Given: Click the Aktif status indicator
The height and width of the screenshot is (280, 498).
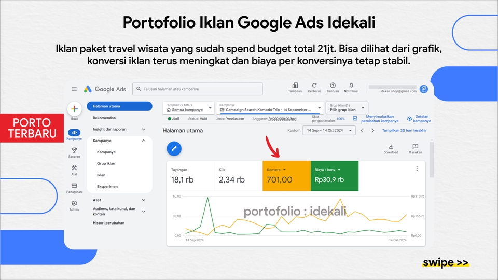Looking at the screenshot, I should 173,119.
